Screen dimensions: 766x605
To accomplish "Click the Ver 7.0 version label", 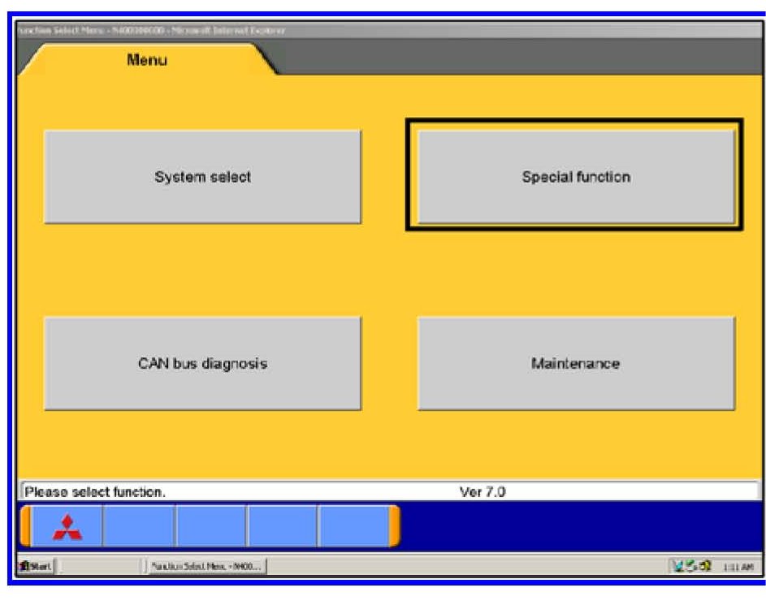I will pos(483,491).
